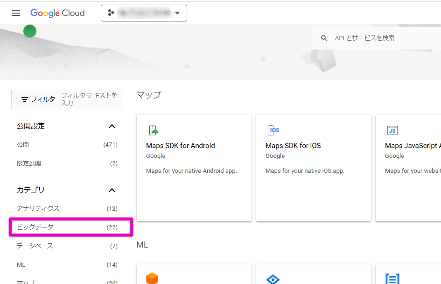This screenshot has height=284, width=441.
Task: Click the filter icon labeled フィルタ
Action: tap(25, 99)
